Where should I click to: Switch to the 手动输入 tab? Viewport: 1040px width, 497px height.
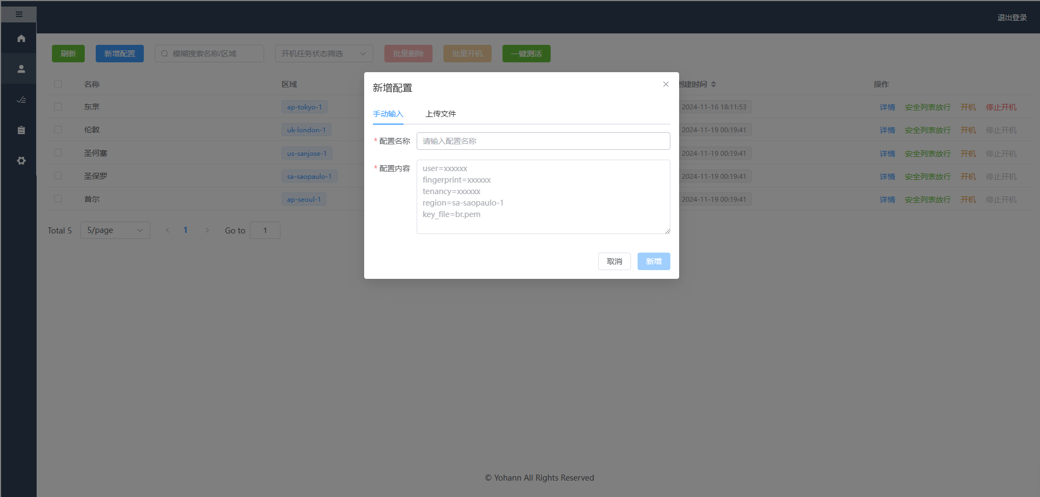click(388, 114)
